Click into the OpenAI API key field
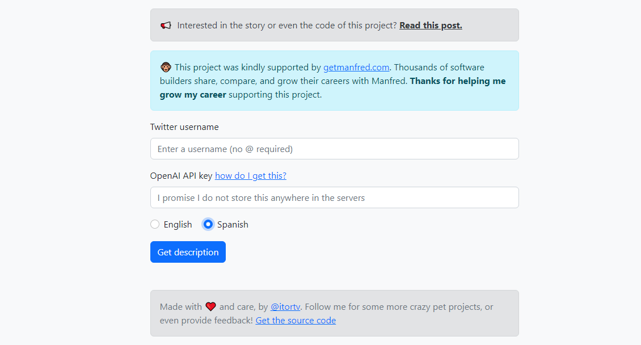641x345 pixels. pos(334,197)
